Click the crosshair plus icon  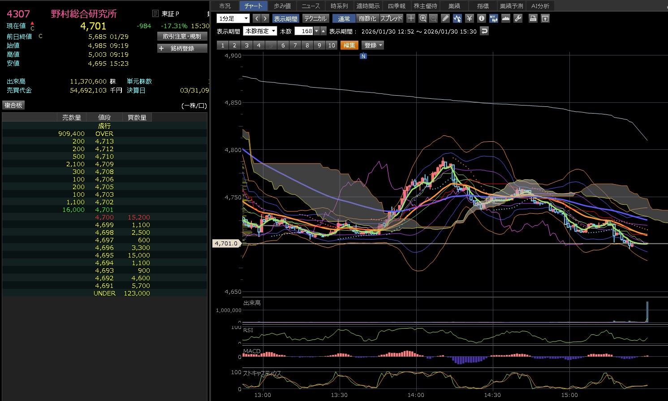(x=411, y=18)
